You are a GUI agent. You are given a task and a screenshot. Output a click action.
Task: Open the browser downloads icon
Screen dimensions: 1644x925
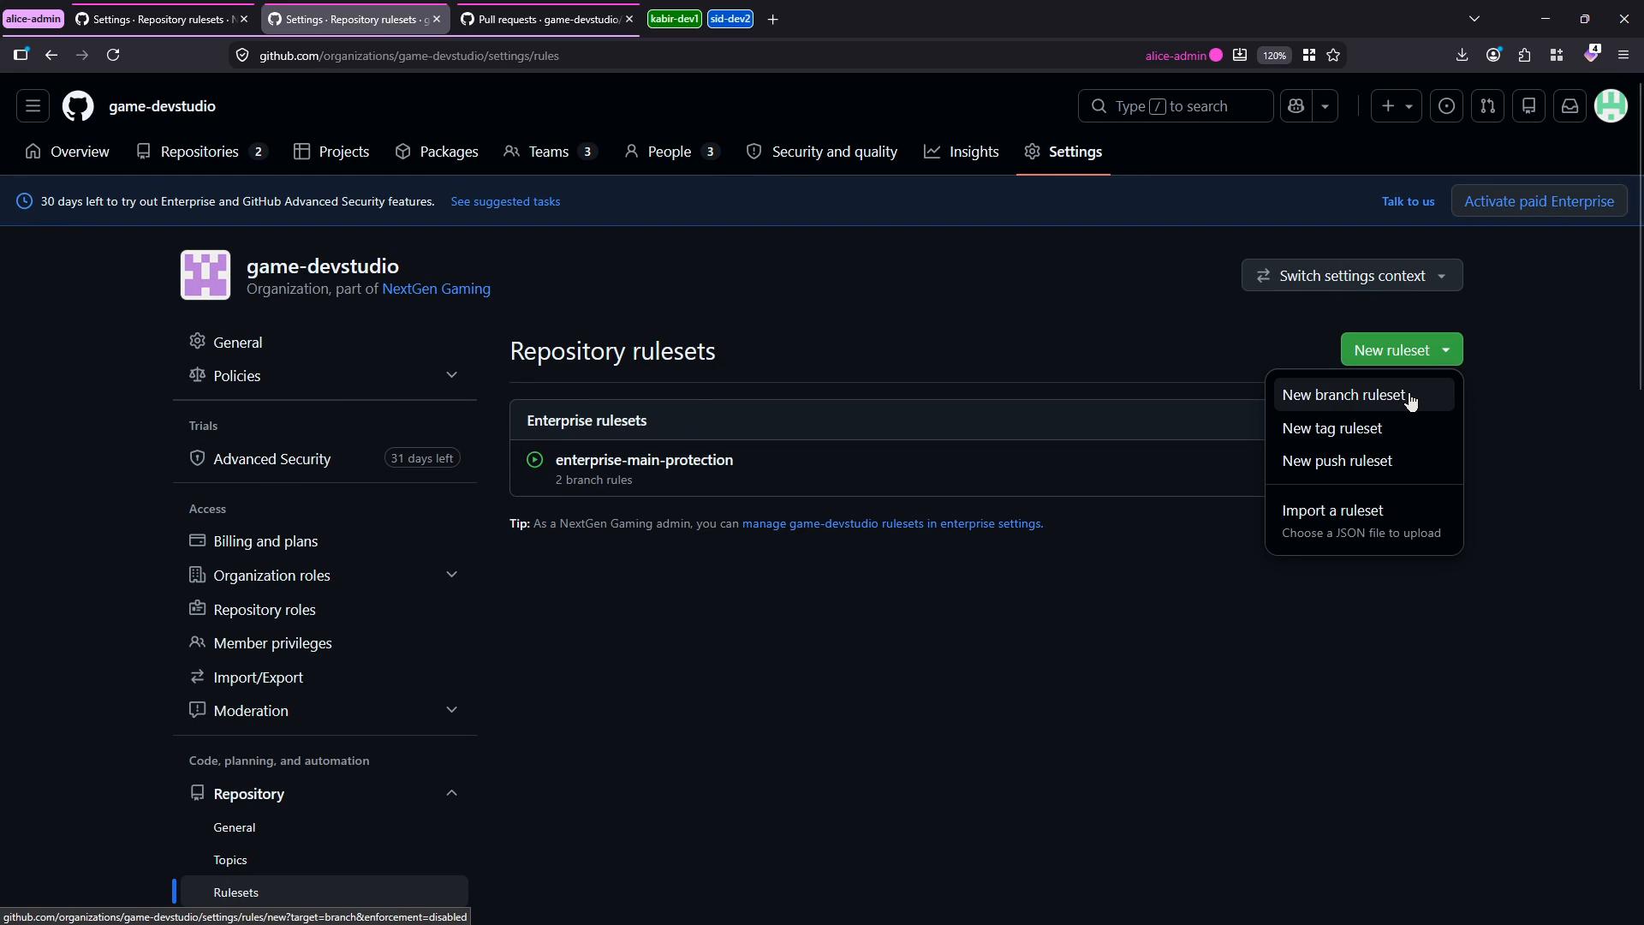[x=1462, y=55]
